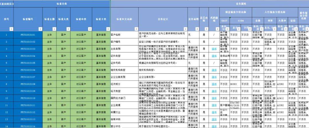Open 值域 link in 证件类型 row

(214, 56)
